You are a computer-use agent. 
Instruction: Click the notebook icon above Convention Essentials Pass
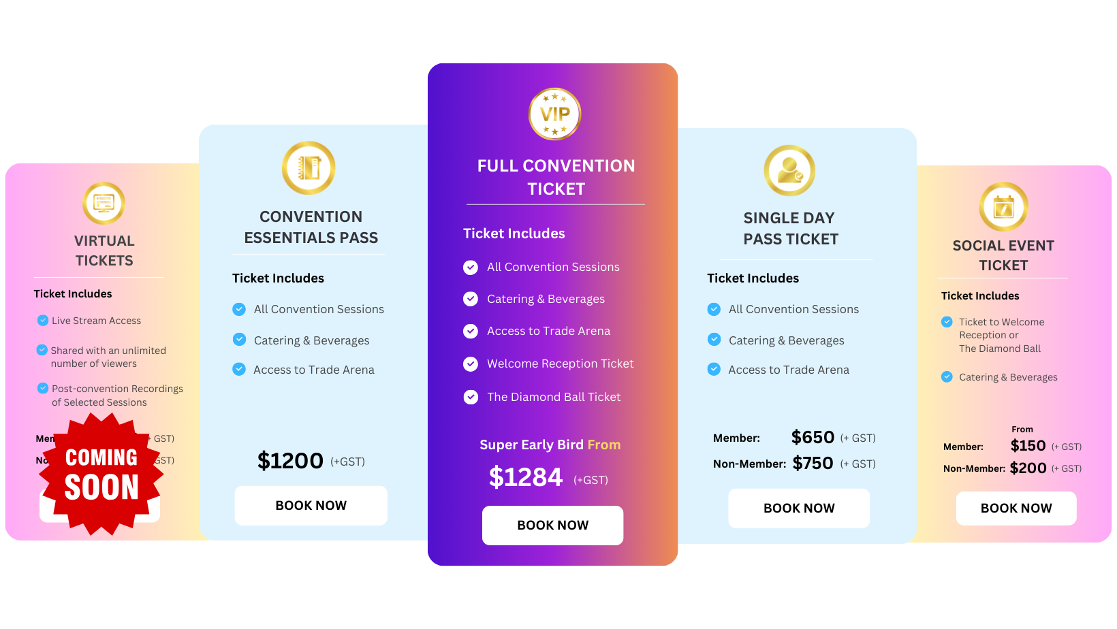[x=309, y=167]
